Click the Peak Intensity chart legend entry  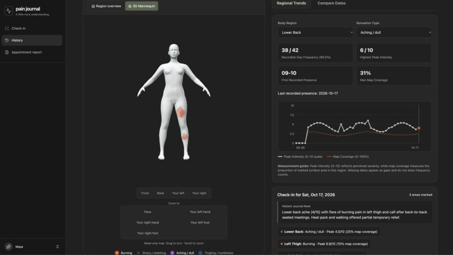(300, 156)
